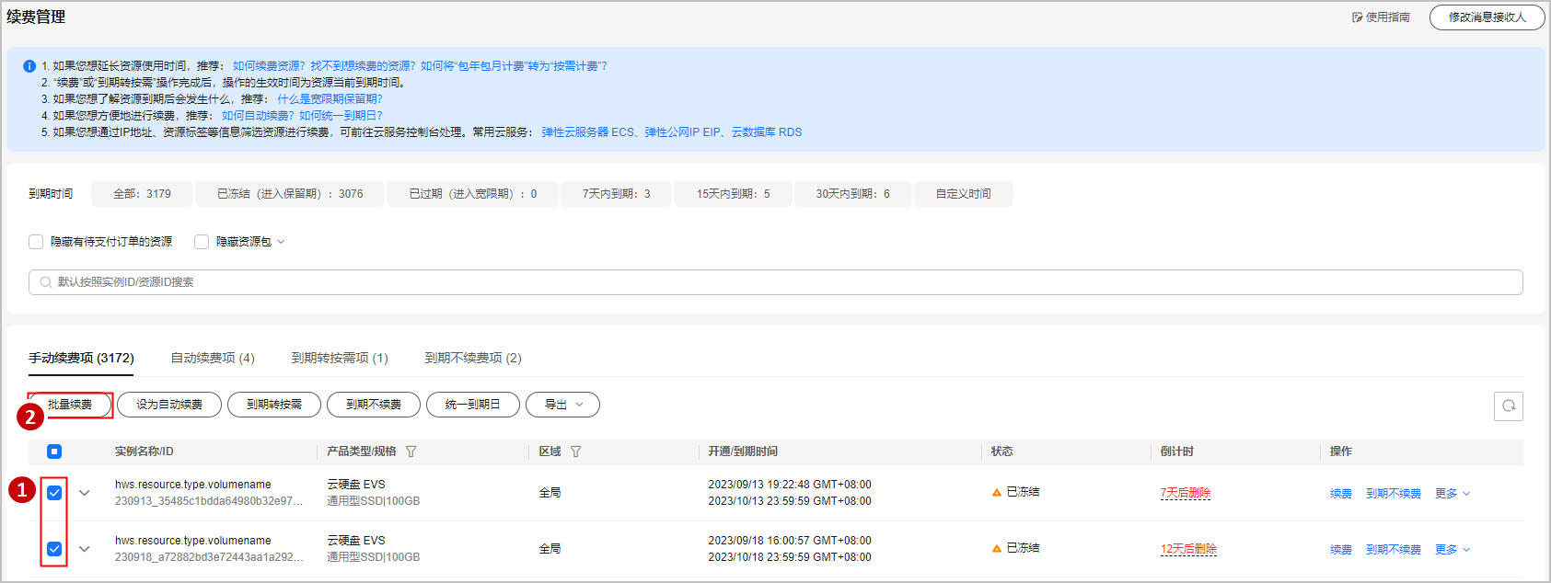Click the warning icon in first row status
This screenshot has height=583, width=1551.
996,493
